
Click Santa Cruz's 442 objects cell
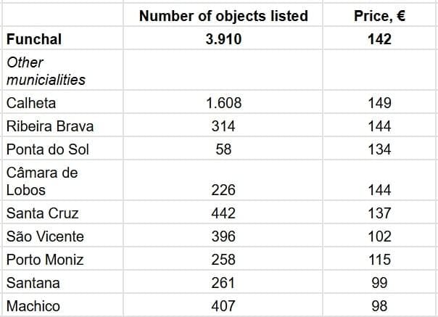click(223, 213)
